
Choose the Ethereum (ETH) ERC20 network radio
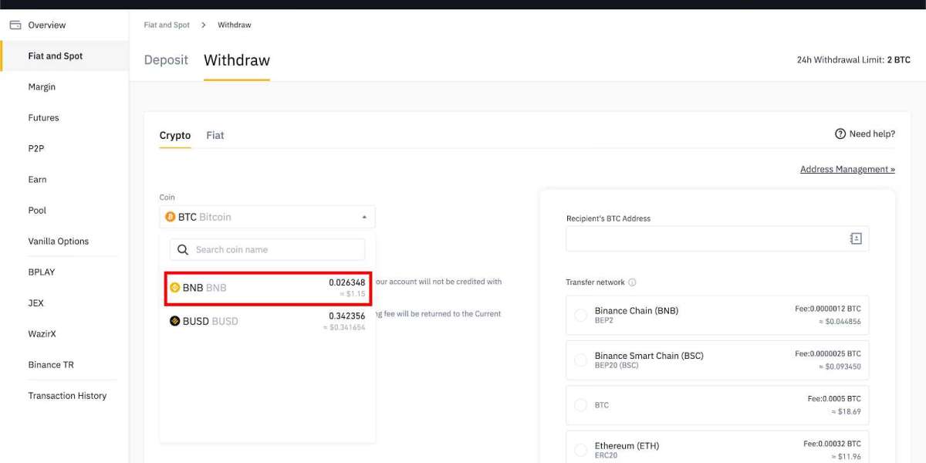(x=581, y=450)
